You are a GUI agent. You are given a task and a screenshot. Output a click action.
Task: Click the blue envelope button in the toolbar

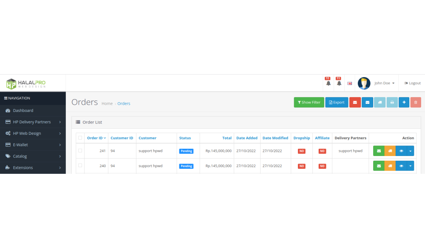pos(367,102)
